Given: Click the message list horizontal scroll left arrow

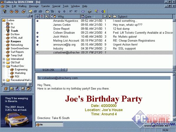Looking at the screenshot, I should pos(63,70).
